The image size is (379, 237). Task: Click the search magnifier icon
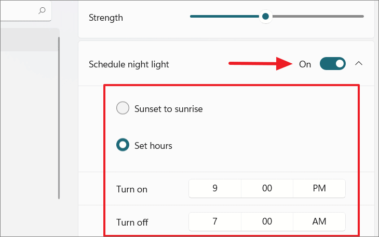(x=42, y=10)
